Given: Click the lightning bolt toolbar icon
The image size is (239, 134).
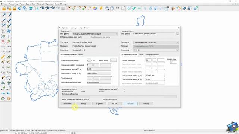Looking at the screenshot, I should pos(101,8).
